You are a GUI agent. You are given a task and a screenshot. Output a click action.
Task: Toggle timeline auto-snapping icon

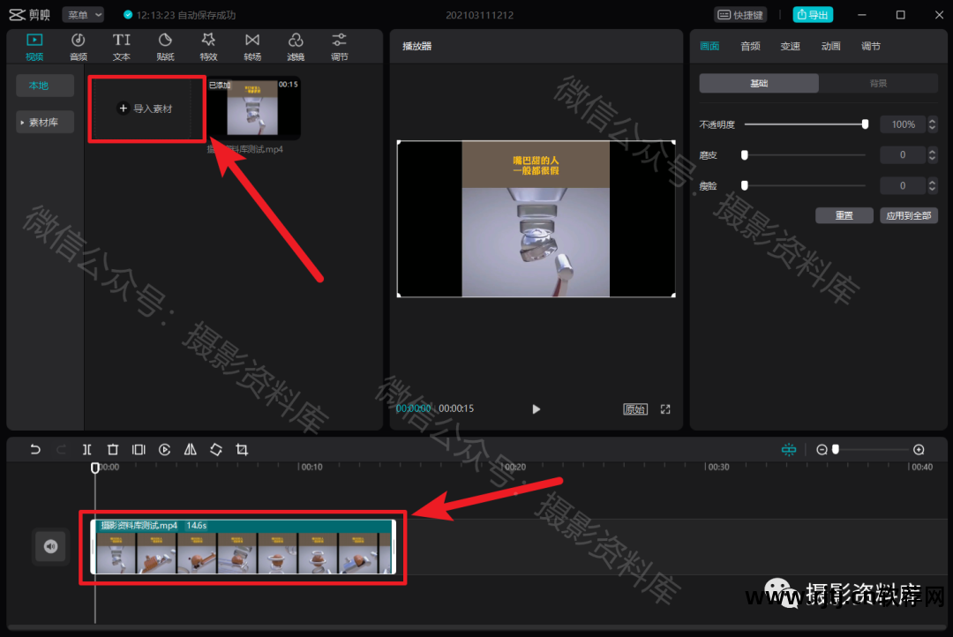click(x=789, y=450)
